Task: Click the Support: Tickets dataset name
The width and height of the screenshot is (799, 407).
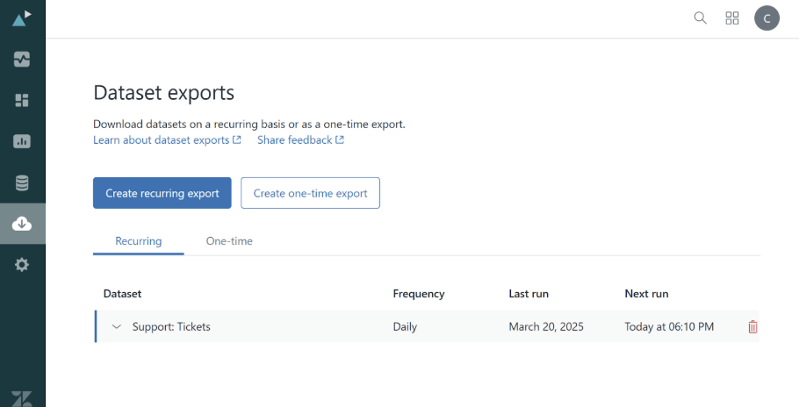Action: (x=171, y=326)
